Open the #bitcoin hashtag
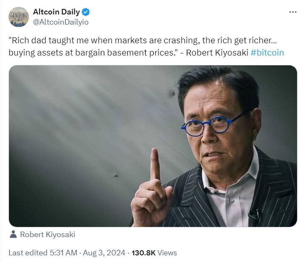This screenshot has width=306, height=263. coord(267,53)
